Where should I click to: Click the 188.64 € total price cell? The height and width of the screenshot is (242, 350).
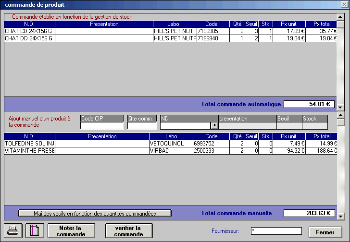[321, 151]
